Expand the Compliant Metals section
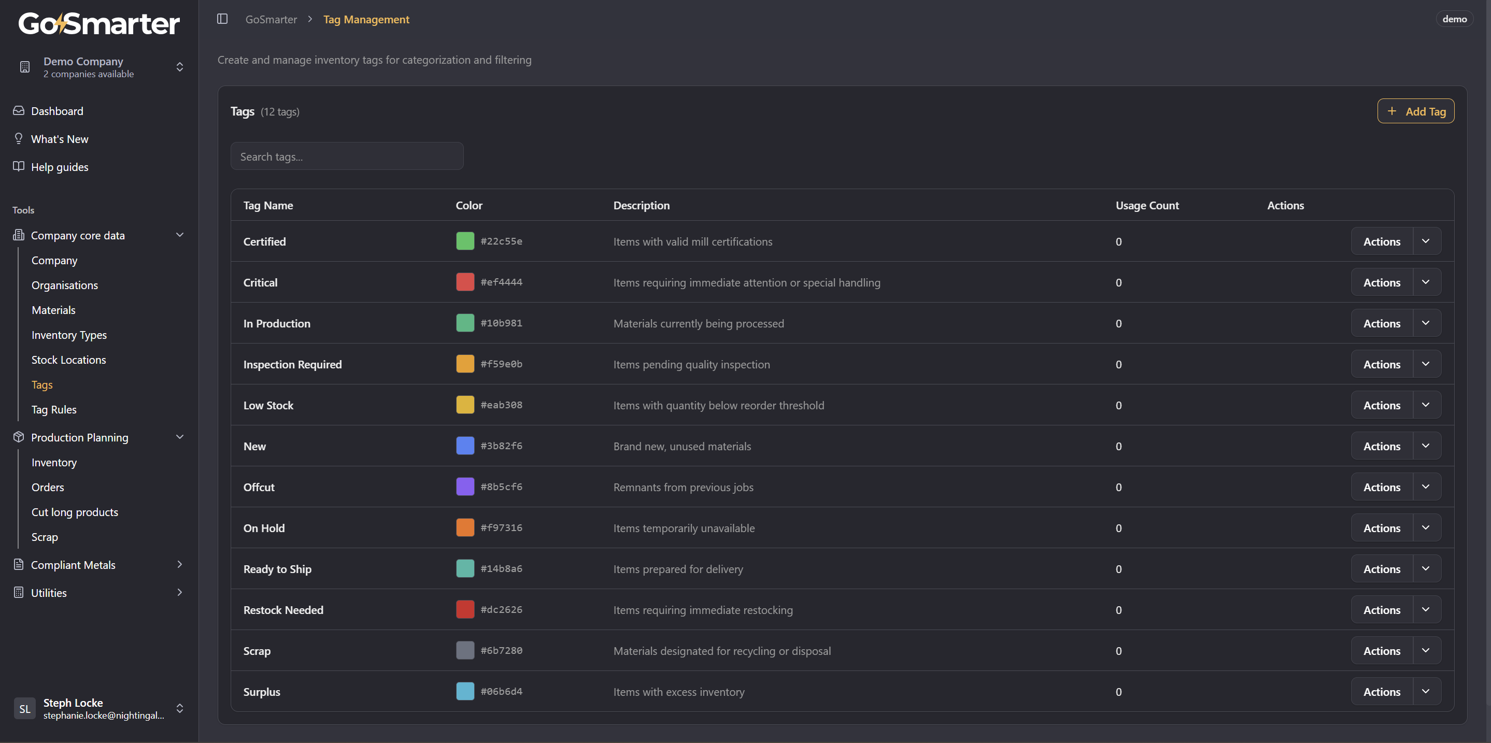Image resolution: width=1491 pixels, height=743 pixels. (179, 564)
